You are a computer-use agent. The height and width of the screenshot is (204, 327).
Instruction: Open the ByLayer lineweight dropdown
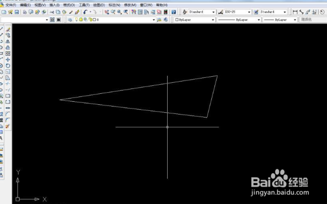click(280, 20)
